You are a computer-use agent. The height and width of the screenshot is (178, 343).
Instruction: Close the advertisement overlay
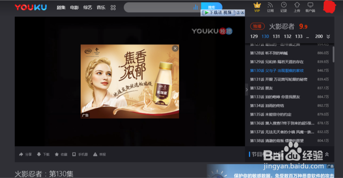click(175, 49)
